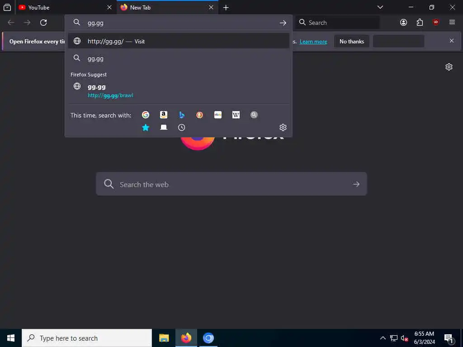The height and width of the screenshot is (347, 463).
Task: Open the taskbar clock and date
Action: pos(424,338)
